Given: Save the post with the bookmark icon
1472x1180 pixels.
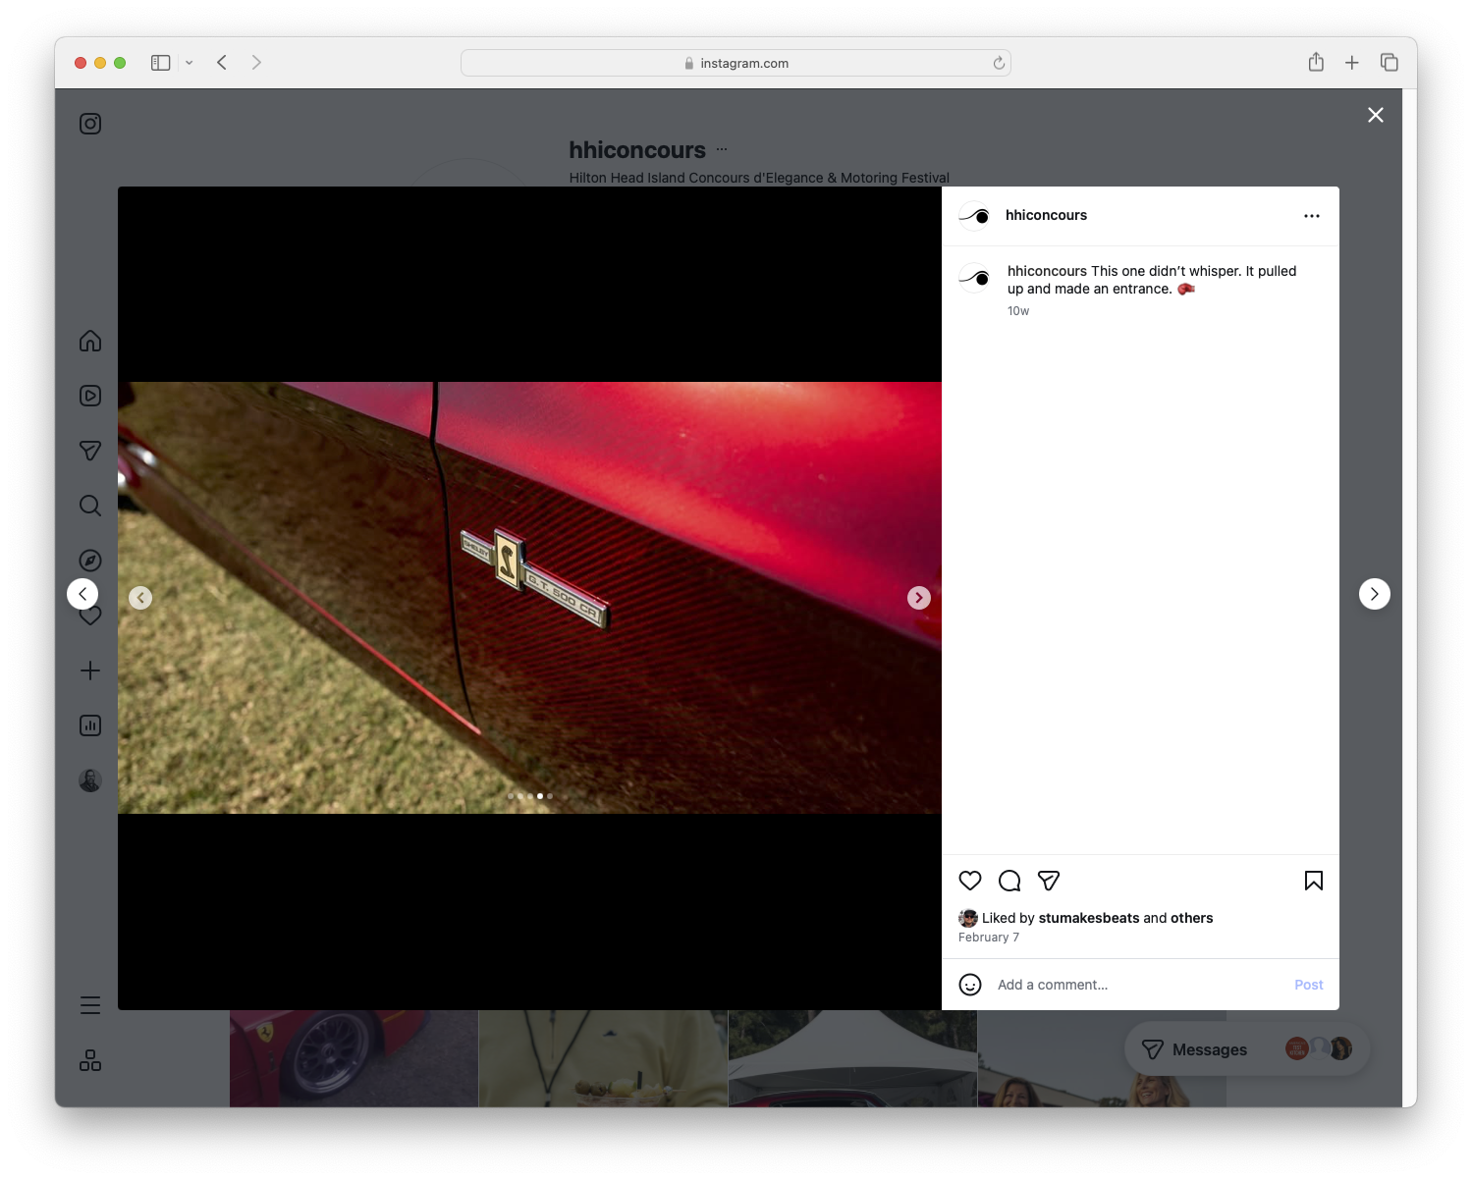Looking at the screenshot, I should pyautogui.click(x=1314, y=881).
